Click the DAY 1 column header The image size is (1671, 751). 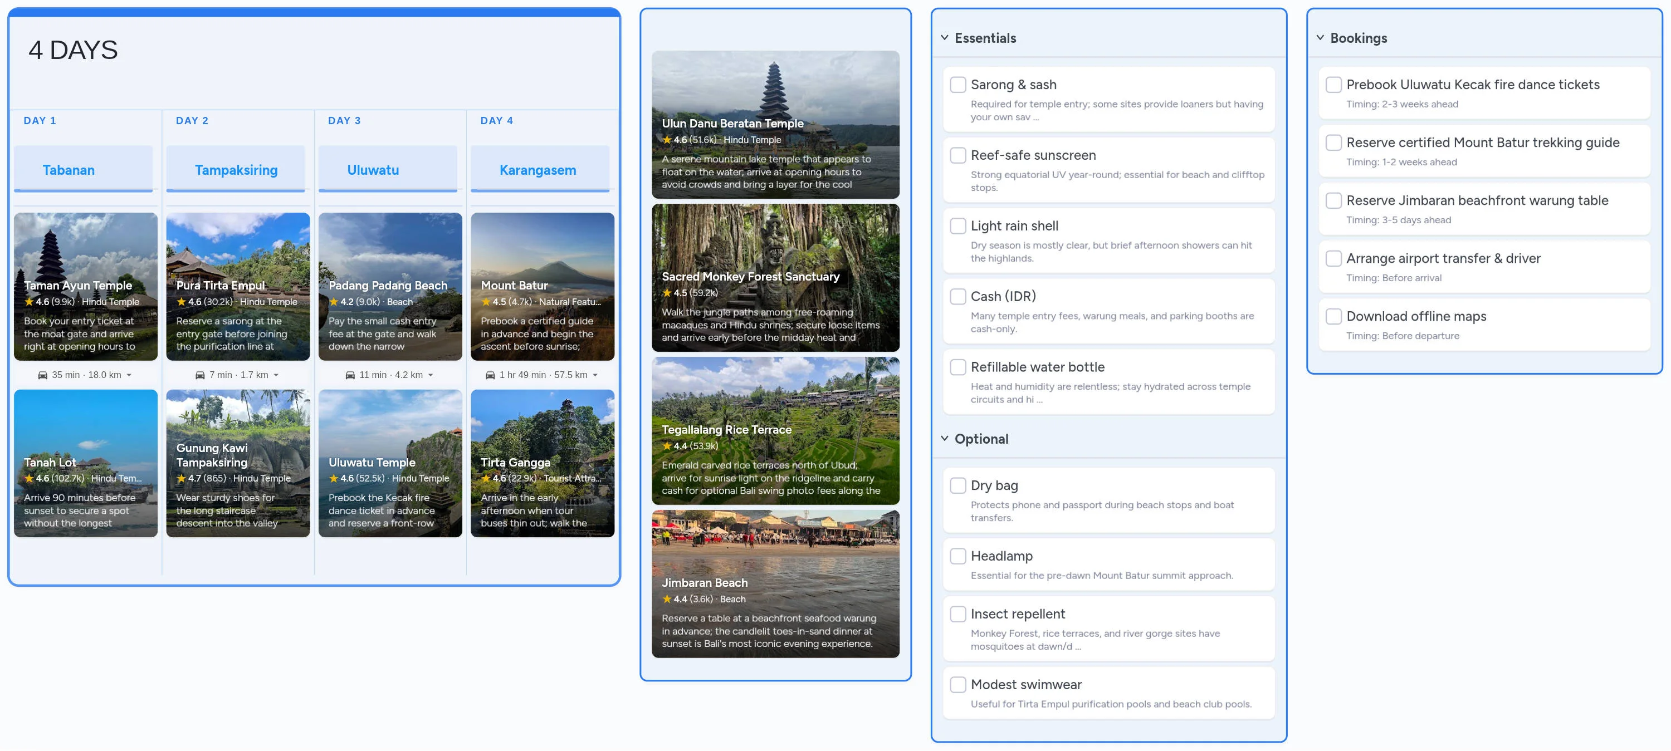(40, 121)
